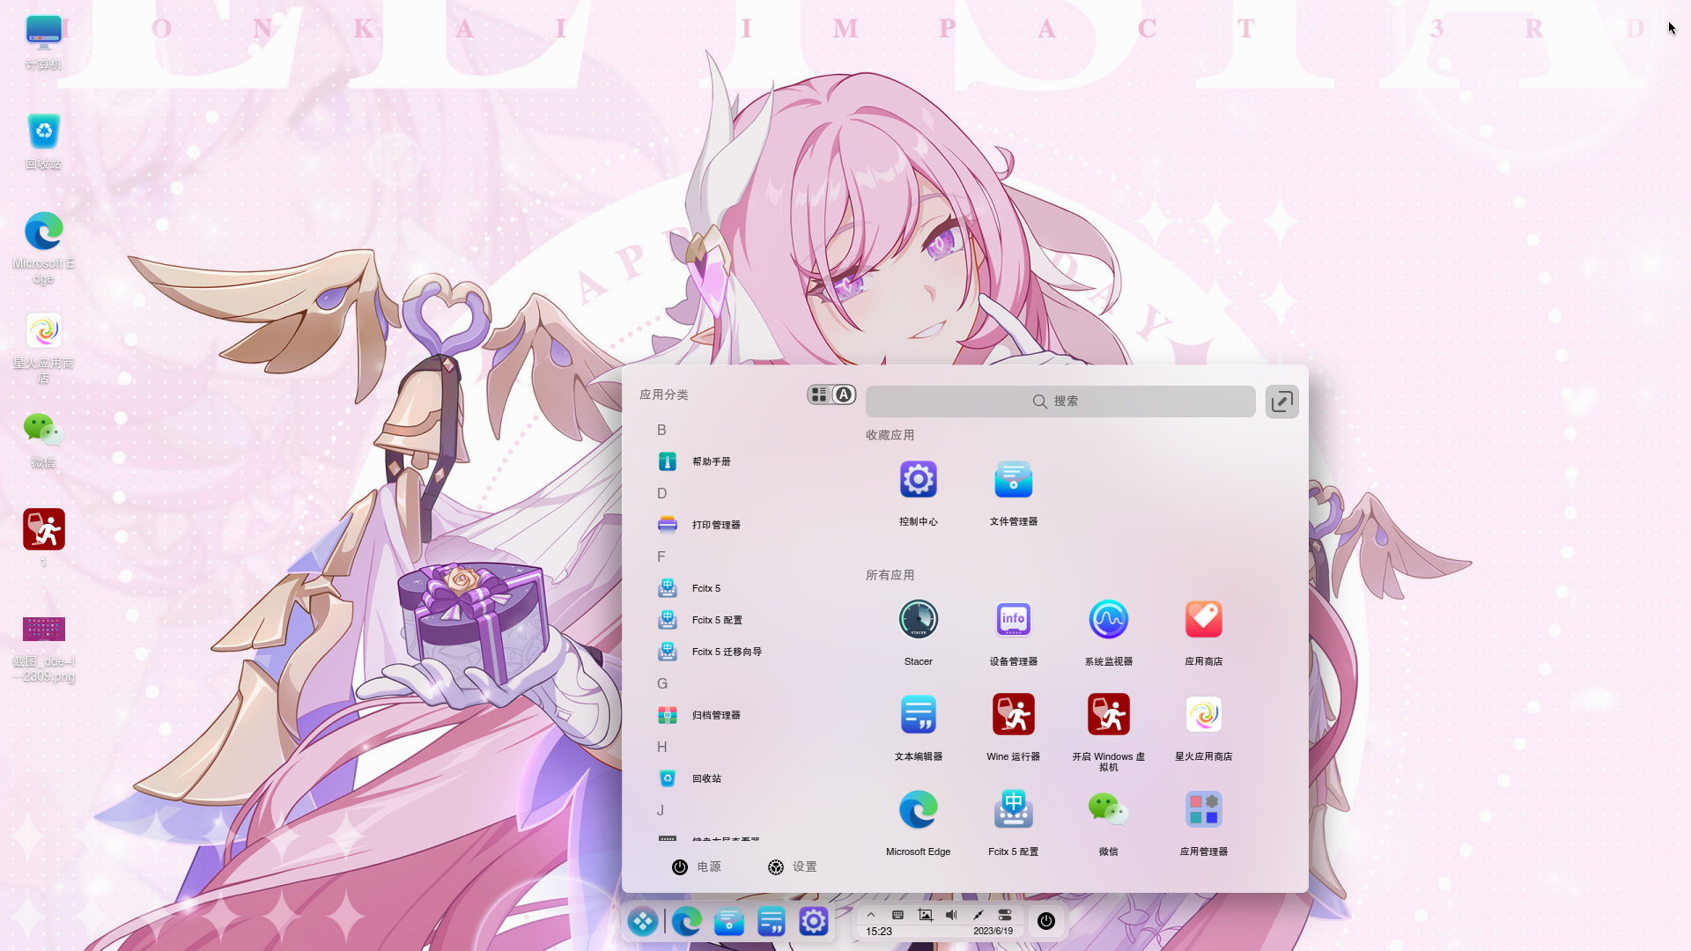
Task: Switch the launcher to fullscreen mode
Action: click(1281, 401)
